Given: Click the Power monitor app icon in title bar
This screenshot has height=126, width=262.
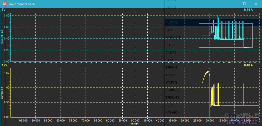Looking at the screenshot, I should click(4, 4).
